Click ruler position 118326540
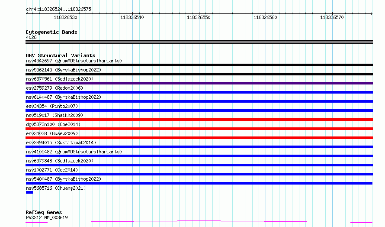This screenshot has height=227, width=385. 132,17
